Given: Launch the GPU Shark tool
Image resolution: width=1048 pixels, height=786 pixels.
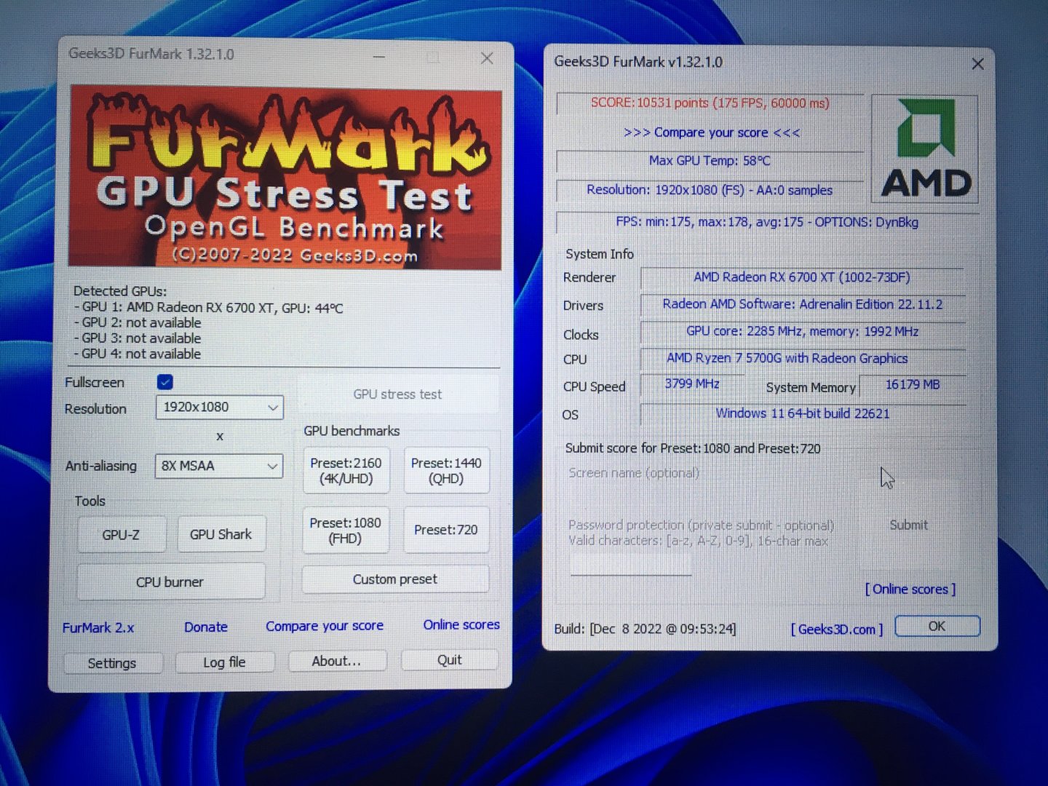Looking at the screenshot, I should coord(221,534).
